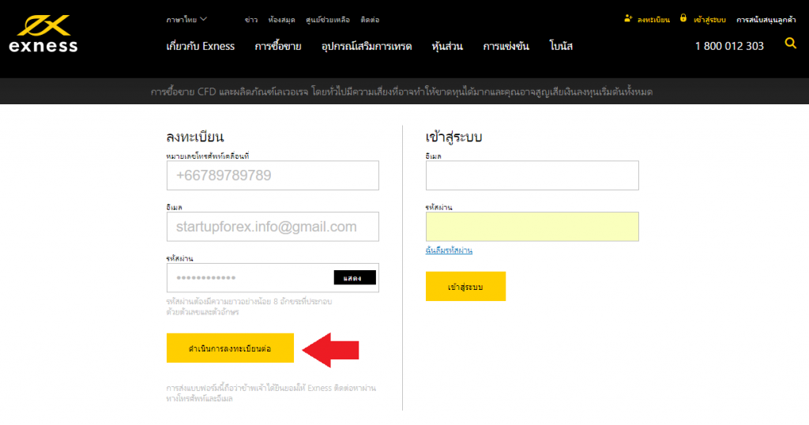Viewport: 809px width, 425px height.
Task: Open the ติดต่อ link
Action: [370, 20]
